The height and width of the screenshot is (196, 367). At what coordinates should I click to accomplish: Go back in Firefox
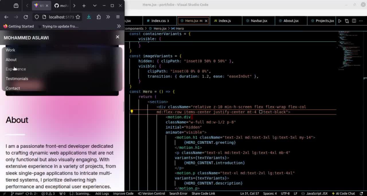click(6, 17)
